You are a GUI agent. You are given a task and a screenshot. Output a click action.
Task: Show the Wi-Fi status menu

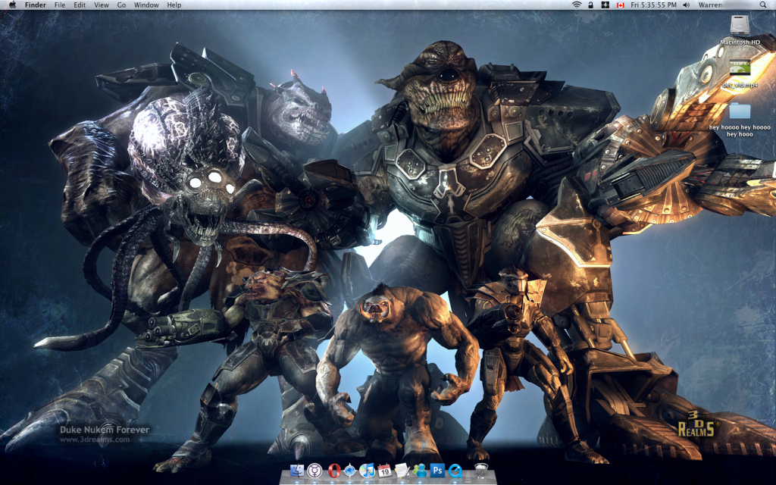(577, 5)
